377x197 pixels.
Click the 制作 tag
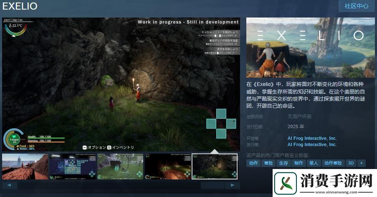pyautogui.click(x=299, y=163)
